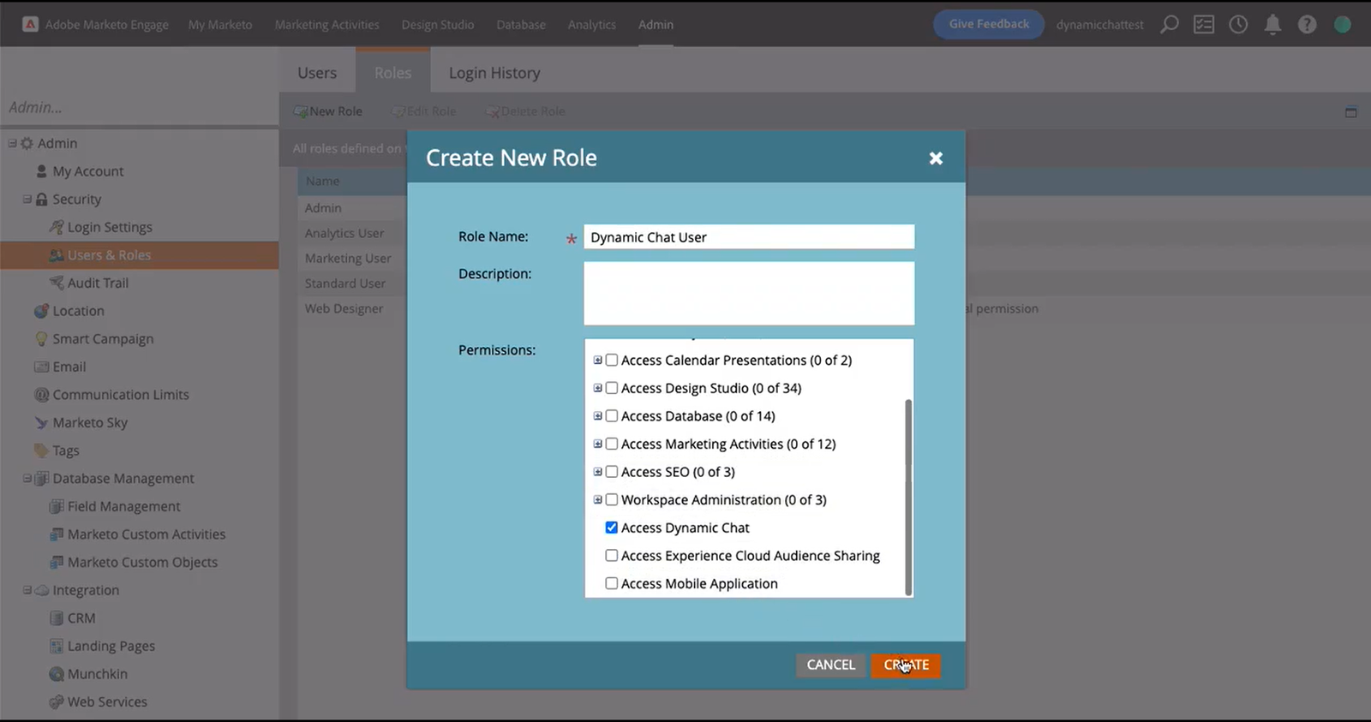
Task: Click the Cancel button
Action: 830,665
